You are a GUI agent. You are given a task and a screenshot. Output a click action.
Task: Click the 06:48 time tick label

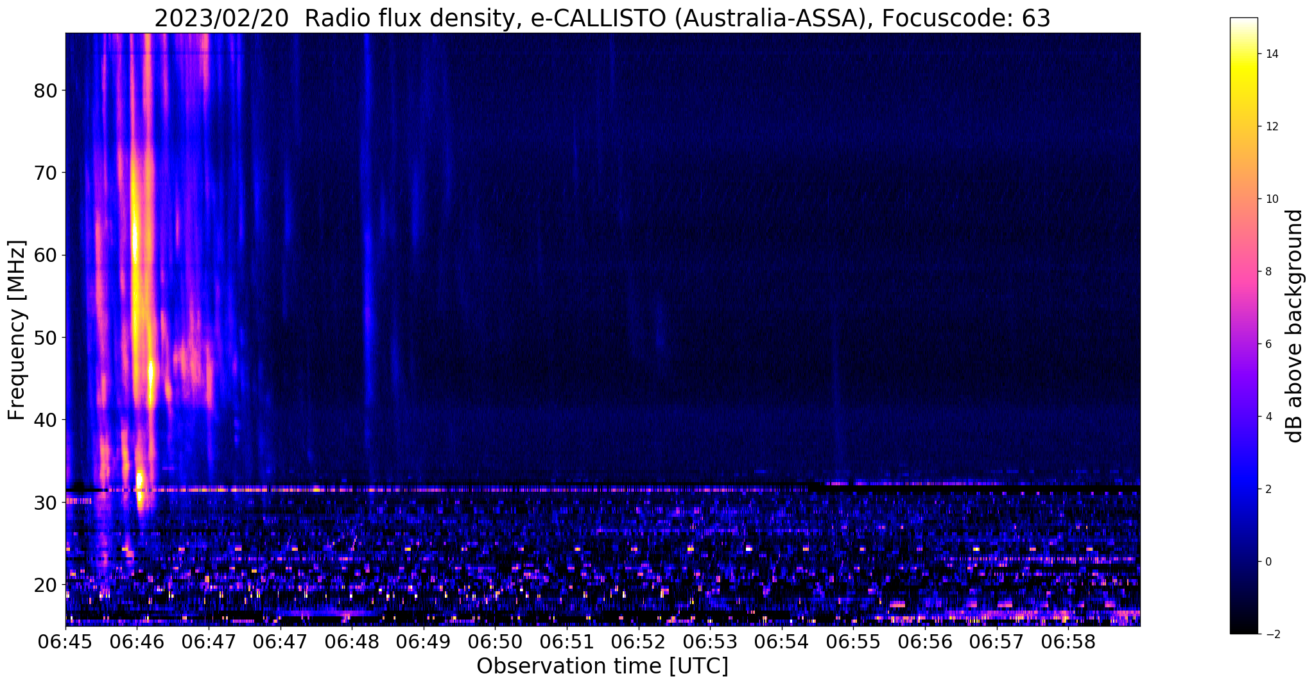[x=352, y=641]
